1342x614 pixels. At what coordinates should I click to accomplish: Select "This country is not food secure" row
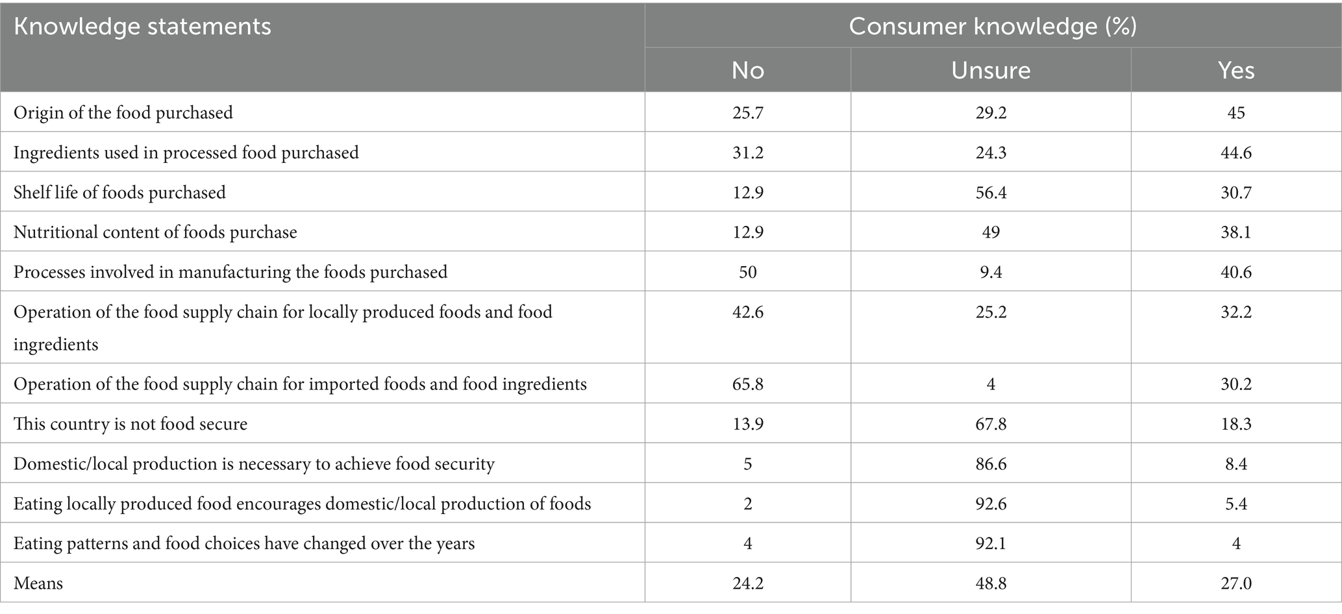tap(130, 424)
